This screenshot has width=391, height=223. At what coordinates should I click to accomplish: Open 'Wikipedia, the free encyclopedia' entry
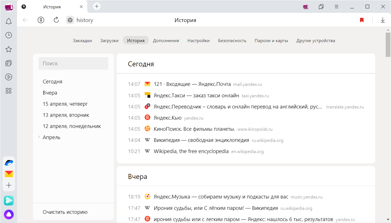[191, 151]
